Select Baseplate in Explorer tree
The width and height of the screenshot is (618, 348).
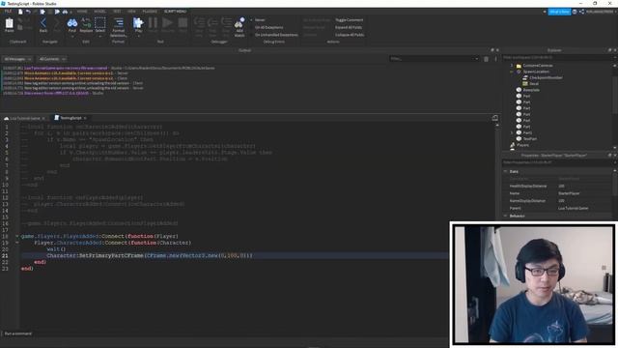pyautogui.click(x=531, y=90)
